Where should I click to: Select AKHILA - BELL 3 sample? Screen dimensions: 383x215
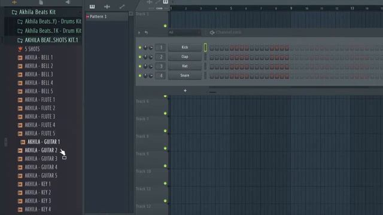point(38,74)
